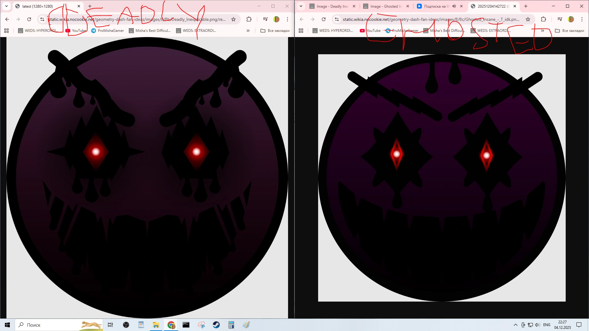Open Calculator from the taskbar
589x331 pixels.
click(231, 325)
